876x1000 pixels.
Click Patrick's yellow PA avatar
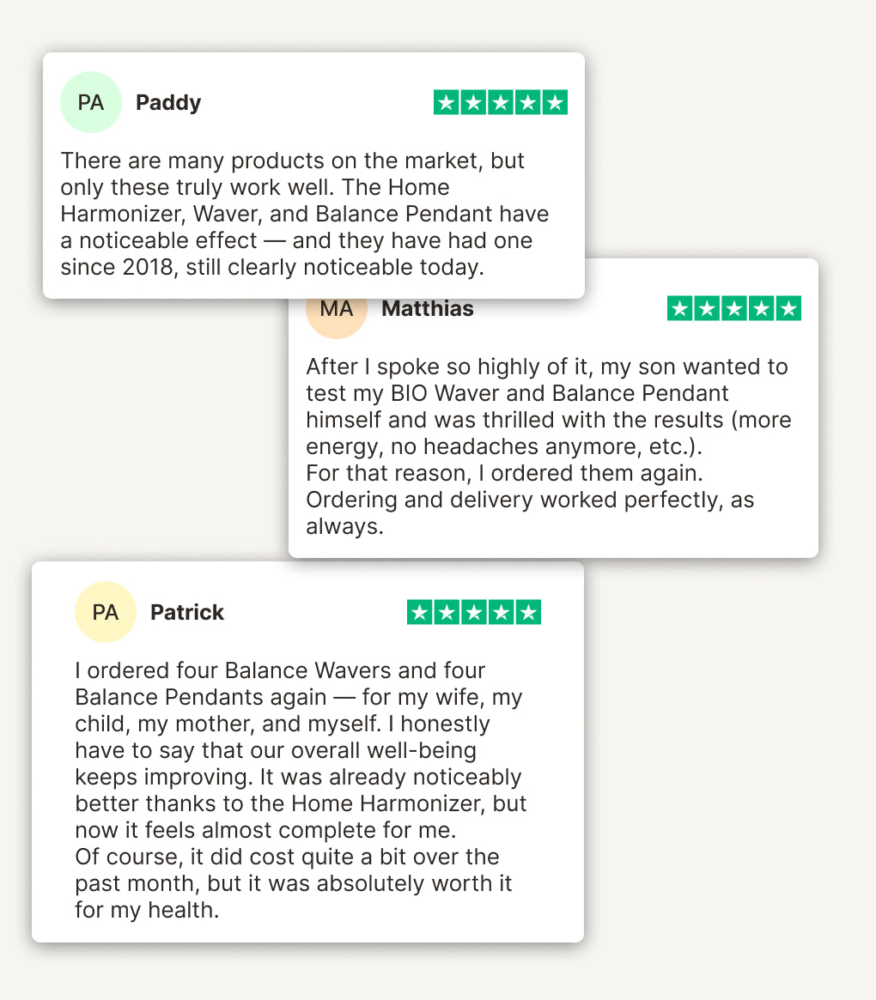[106, 612]
